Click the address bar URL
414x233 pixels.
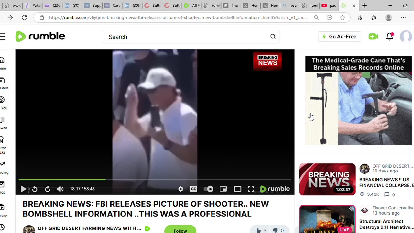click(178, 17)
